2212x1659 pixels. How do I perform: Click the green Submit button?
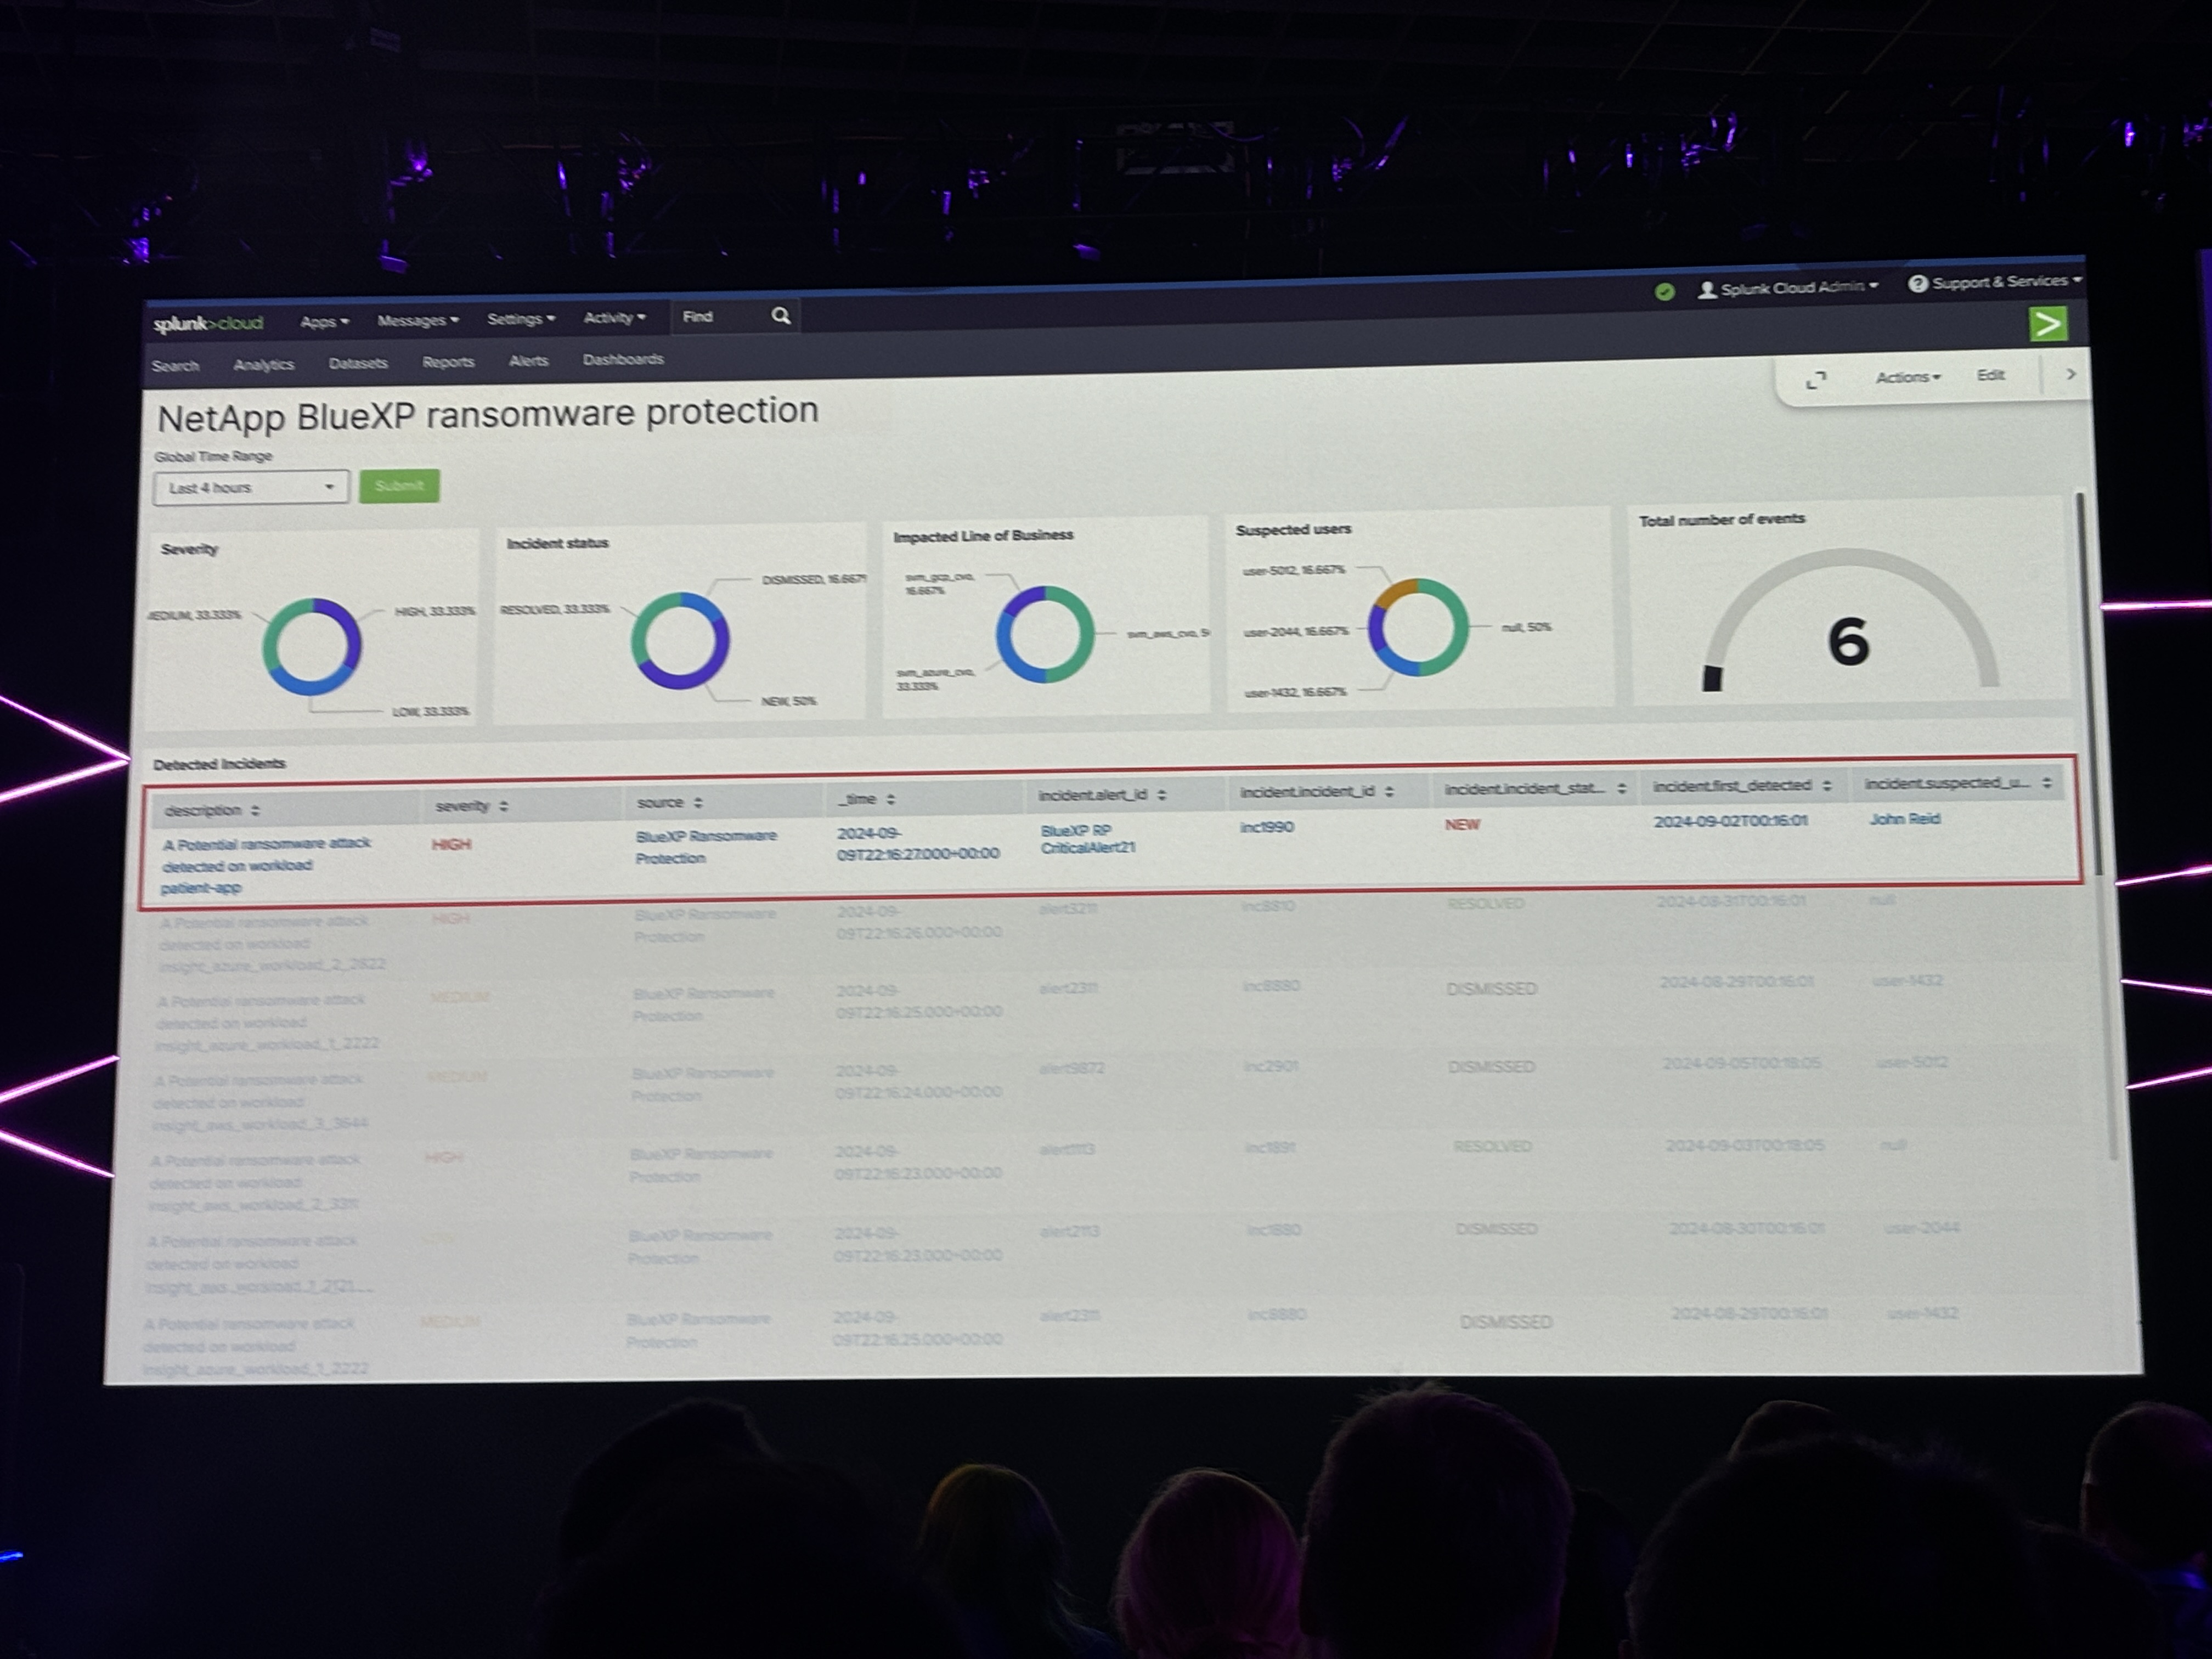pyautogui.click(x=399, y=486)
